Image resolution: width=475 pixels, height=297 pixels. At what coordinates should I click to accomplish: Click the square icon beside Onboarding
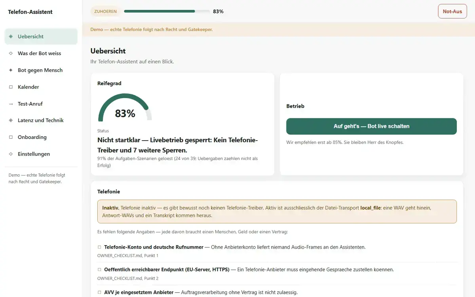(11, 137)
